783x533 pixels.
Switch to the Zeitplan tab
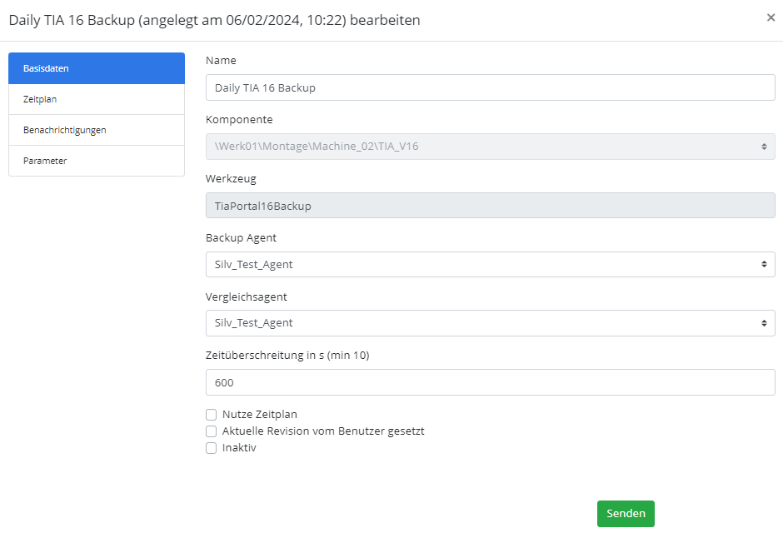tap(97, 99)
